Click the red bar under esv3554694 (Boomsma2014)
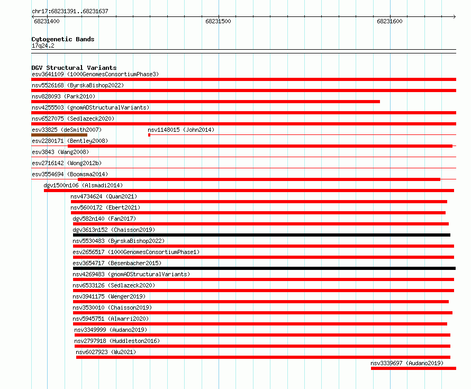Screen dimensions: 471x389 pos(259,179)
